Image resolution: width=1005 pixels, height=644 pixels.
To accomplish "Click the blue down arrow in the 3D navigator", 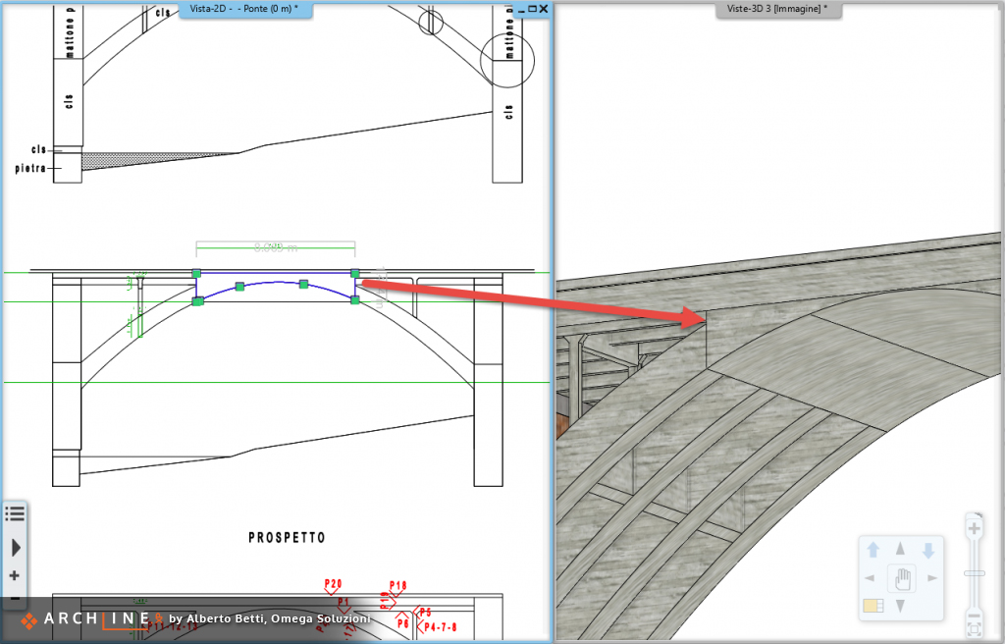I will pos(928,550).
